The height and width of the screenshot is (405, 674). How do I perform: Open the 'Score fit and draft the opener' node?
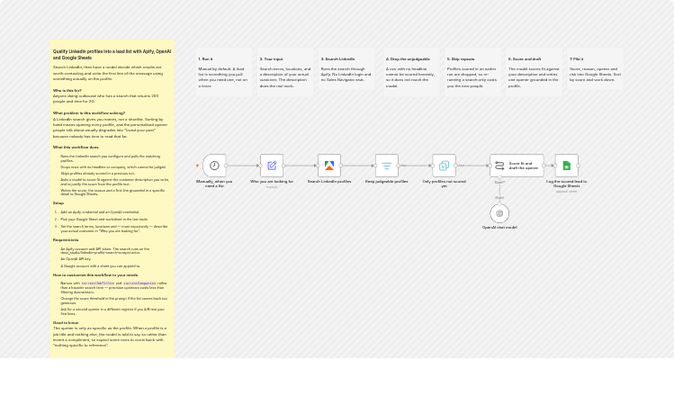pyautogui.click(x=517, y=166)
